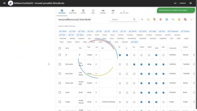The image size is (197, 111).
Task: Open the HTML tab
Action: 83,12
